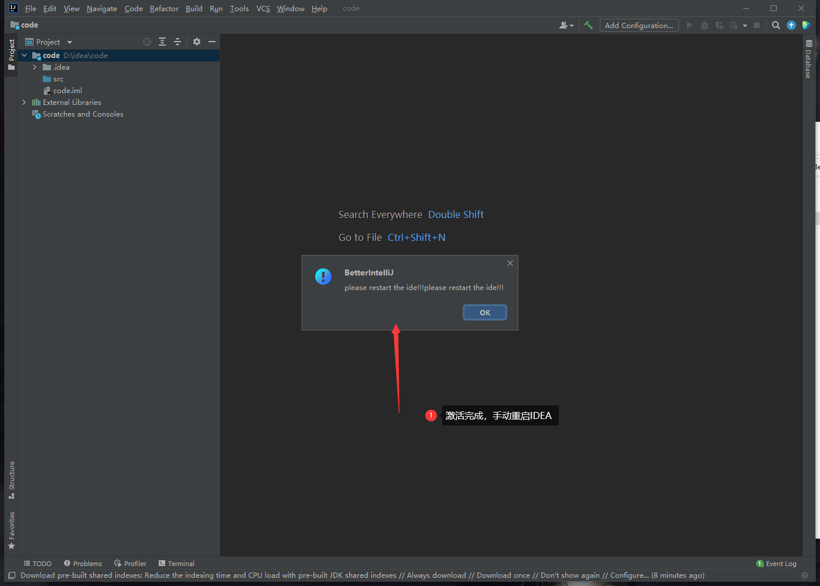Click the Profiler run icon

pos(734,25)
